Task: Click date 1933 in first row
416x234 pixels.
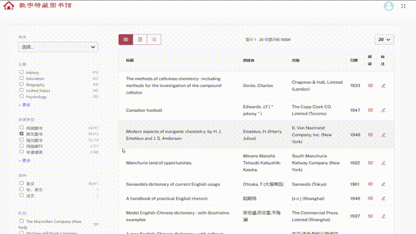Action: coord(355,85)
